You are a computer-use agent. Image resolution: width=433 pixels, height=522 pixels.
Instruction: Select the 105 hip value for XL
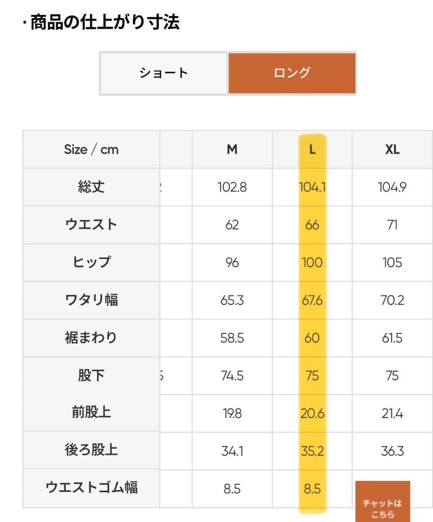392,262
